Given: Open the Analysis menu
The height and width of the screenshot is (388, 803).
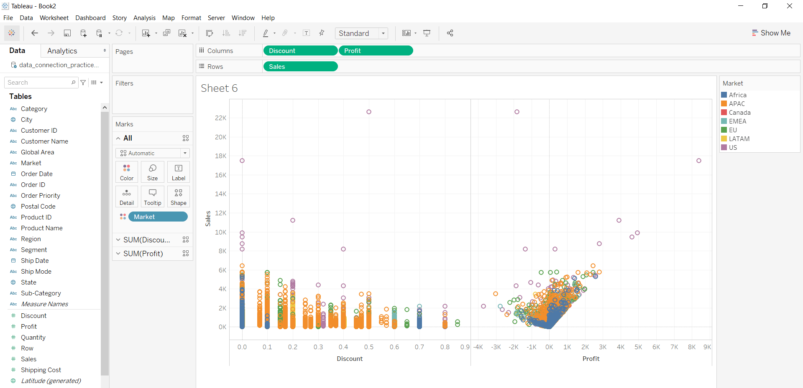Looking at the screenshot, I should point(144,18).
